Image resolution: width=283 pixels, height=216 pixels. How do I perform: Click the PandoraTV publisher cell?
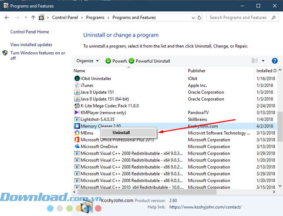[x=198, y=112]
